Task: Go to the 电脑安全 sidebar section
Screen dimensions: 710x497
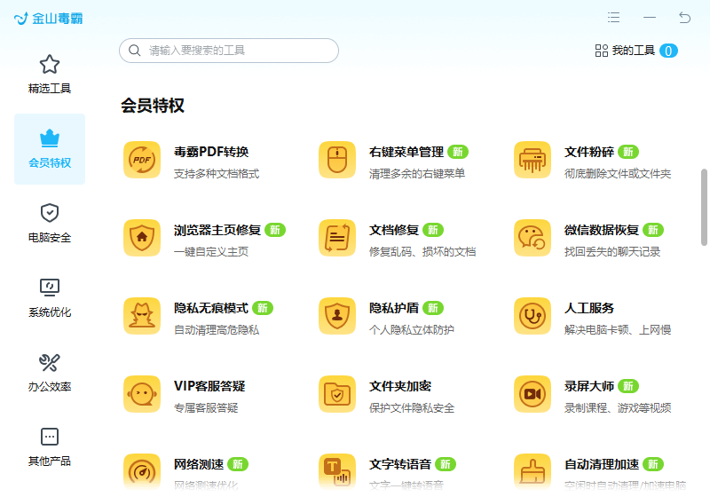Action: [50, 224]
